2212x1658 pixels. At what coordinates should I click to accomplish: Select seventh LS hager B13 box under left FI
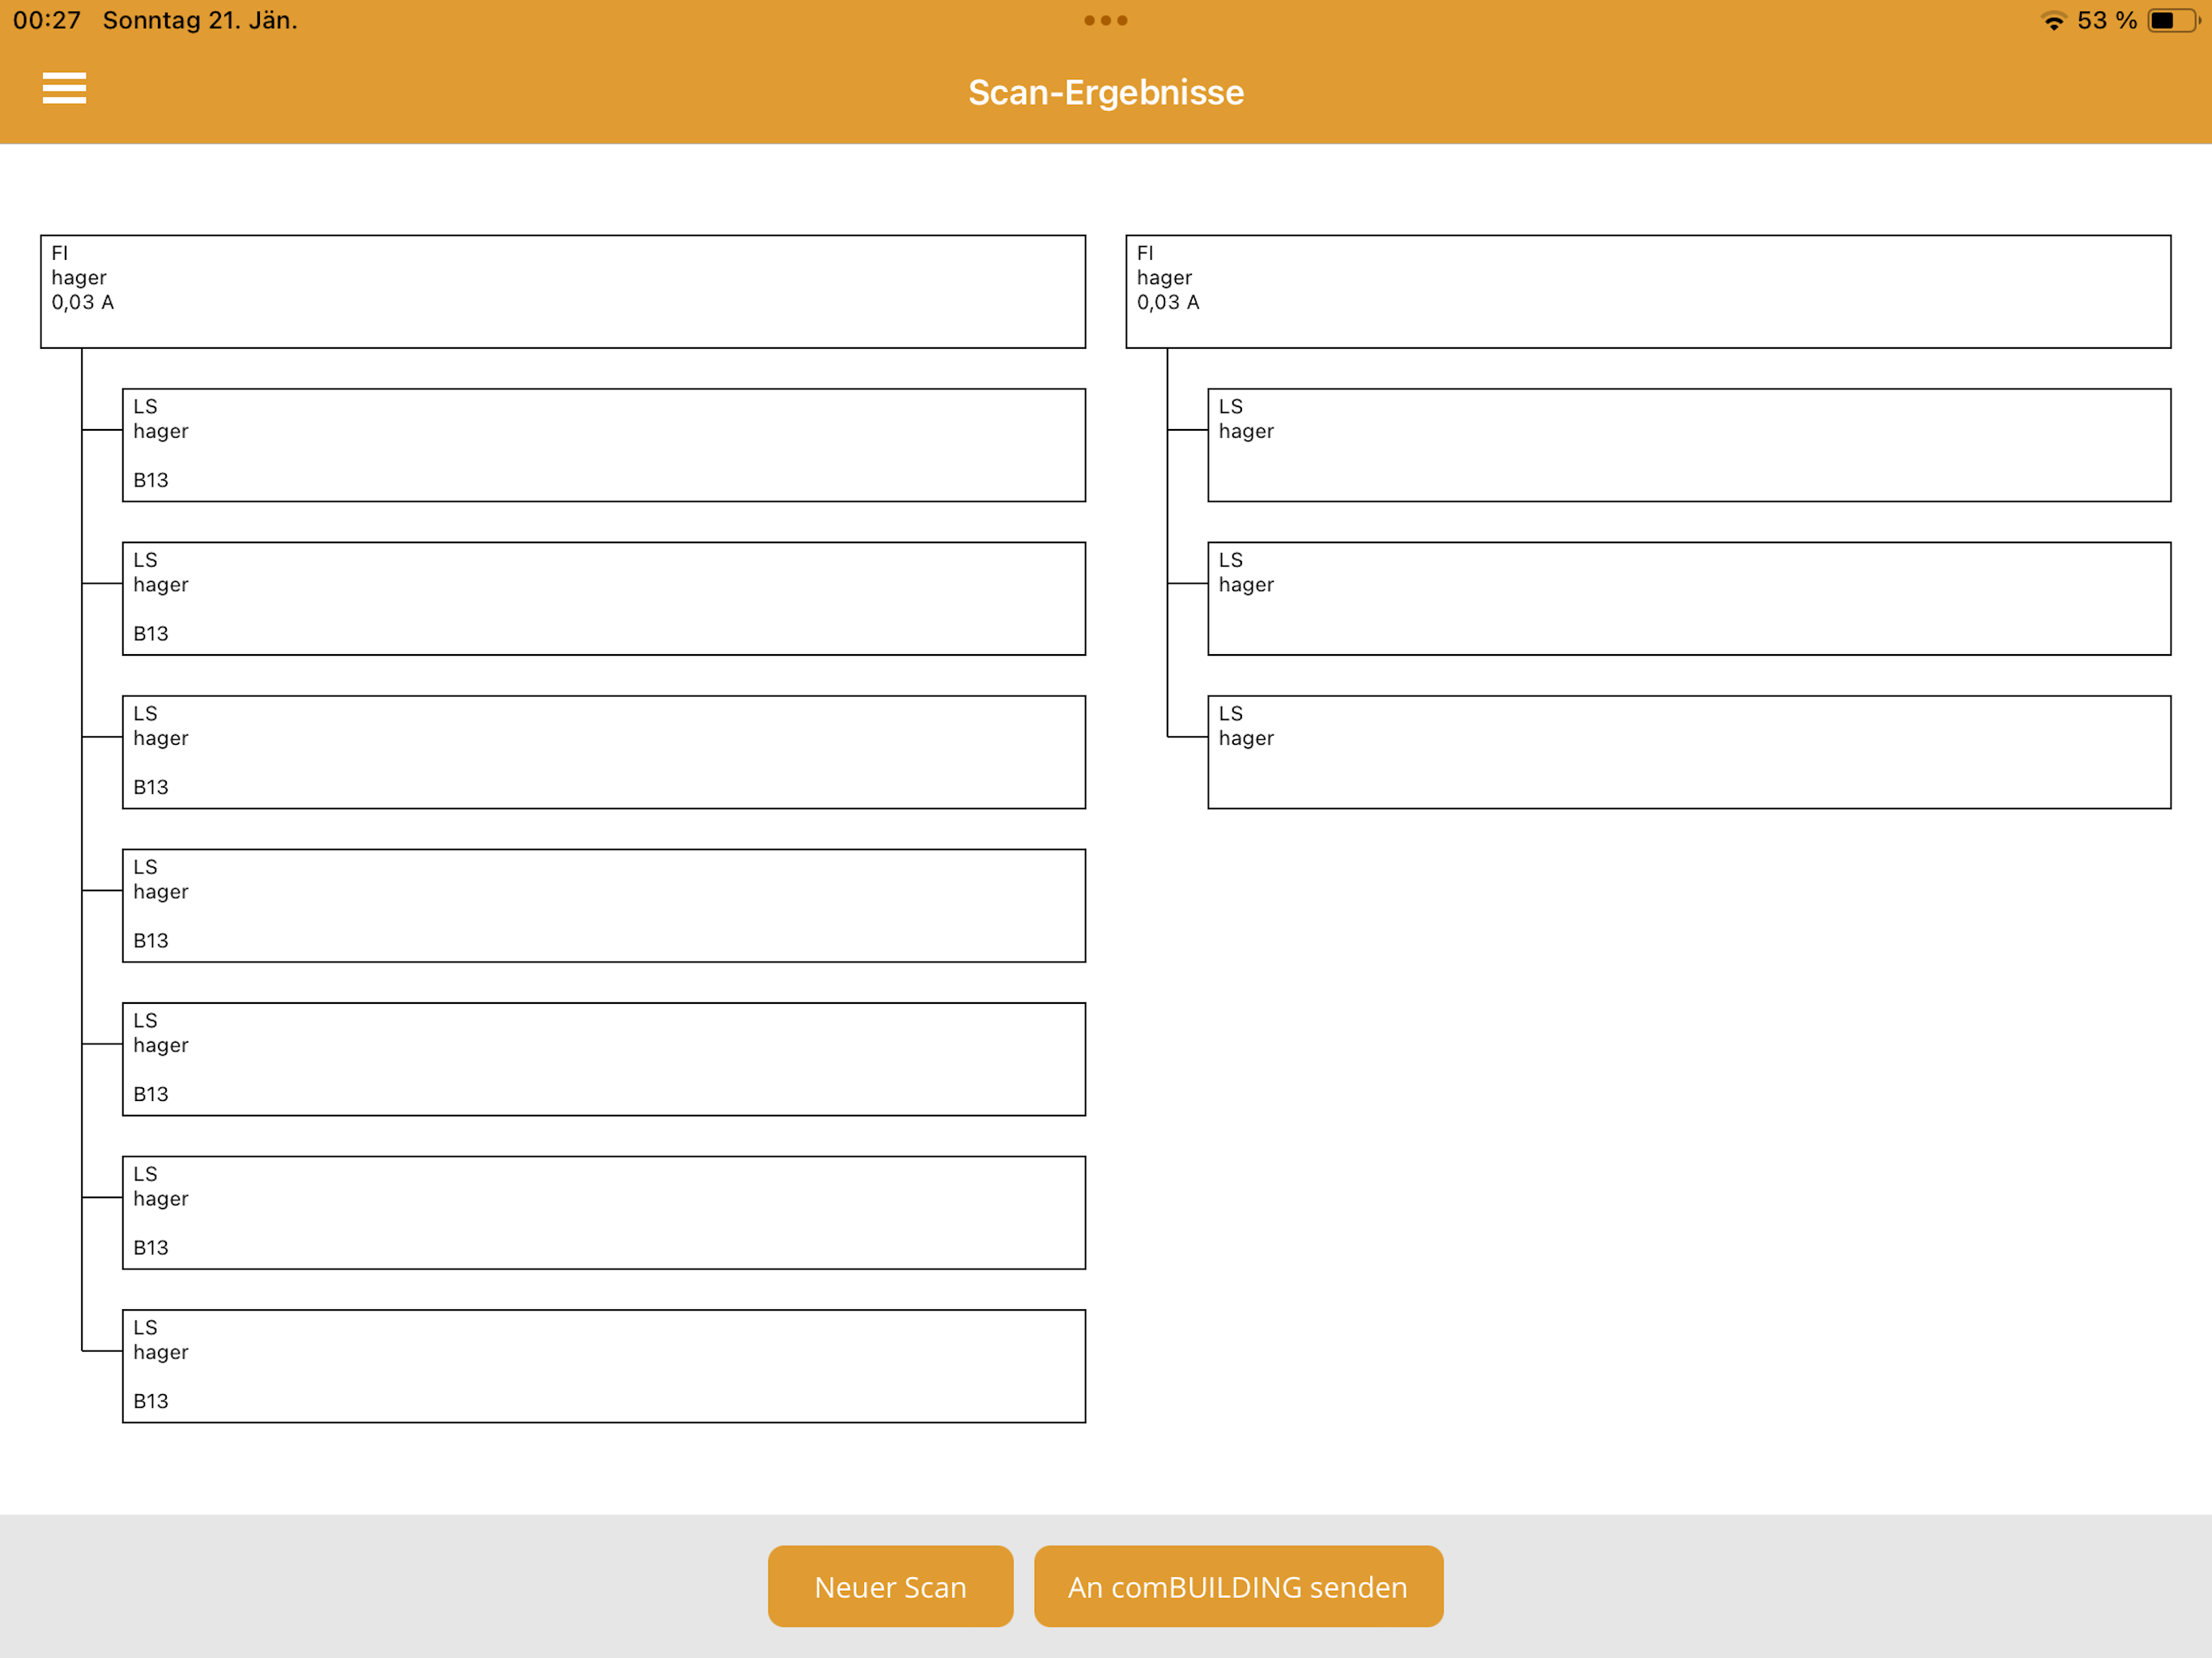point(604,1366)
